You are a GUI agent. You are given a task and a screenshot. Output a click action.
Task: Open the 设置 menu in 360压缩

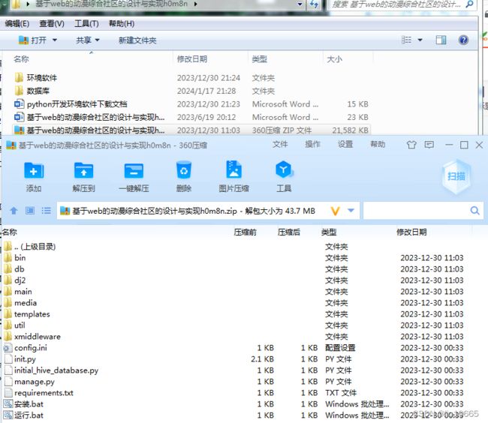pos(345,145)
